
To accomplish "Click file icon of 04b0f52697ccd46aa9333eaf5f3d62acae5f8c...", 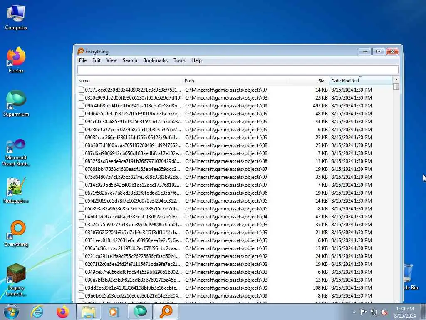I will [81, 216].
